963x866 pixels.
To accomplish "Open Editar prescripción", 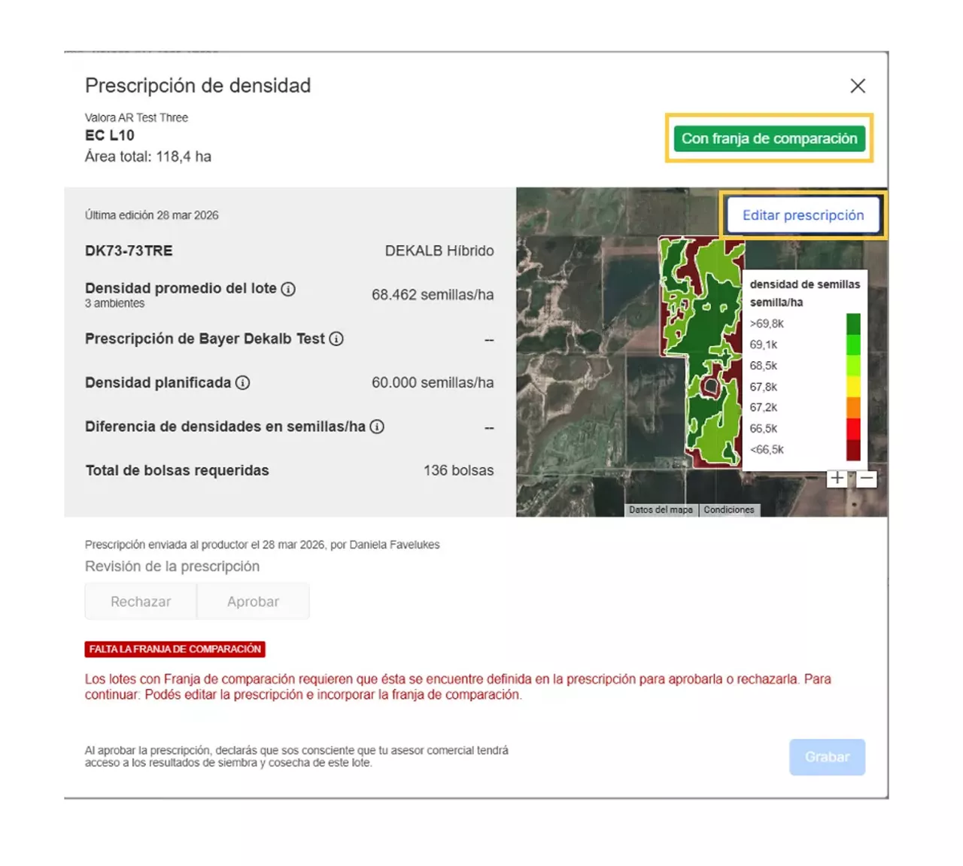I will tap(803, 215).
